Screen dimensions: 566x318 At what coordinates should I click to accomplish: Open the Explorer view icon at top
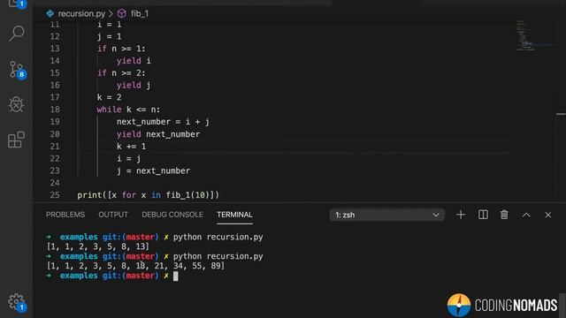click(16, 4)
